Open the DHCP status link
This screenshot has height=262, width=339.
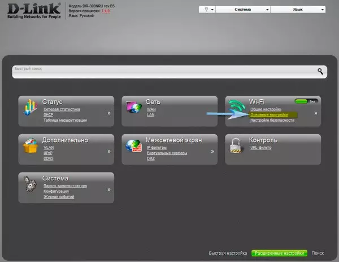click(48, 115)
